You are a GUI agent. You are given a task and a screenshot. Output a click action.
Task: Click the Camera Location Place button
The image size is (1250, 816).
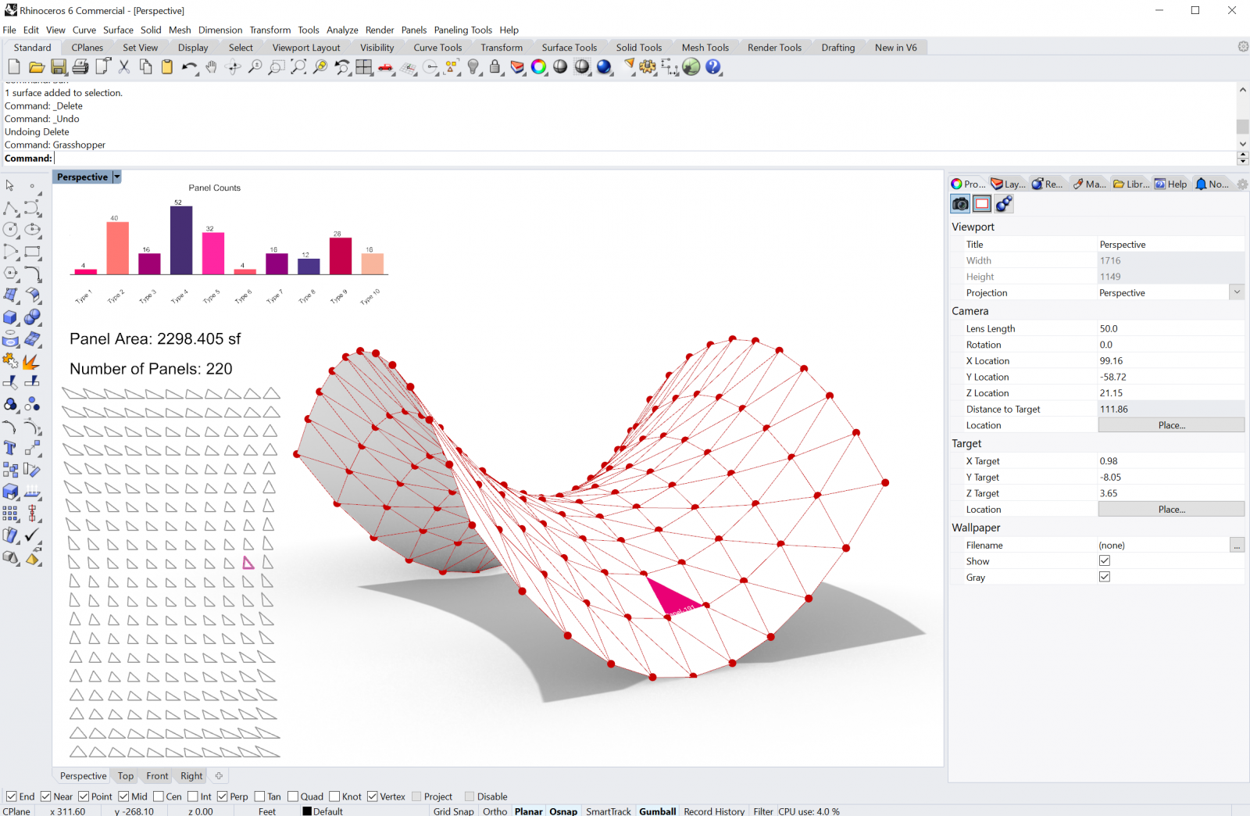click(x=1171, y=425)
